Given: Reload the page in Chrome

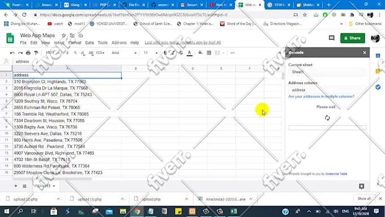Looking at the screenshot, I should (x=24, y=15).
